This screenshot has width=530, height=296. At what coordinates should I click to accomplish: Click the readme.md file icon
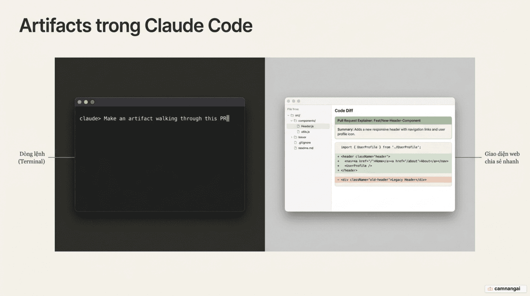[x=295, y=148]
